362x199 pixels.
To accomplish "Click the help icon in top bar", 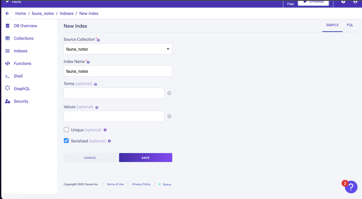I will click(x=343, y=2).
